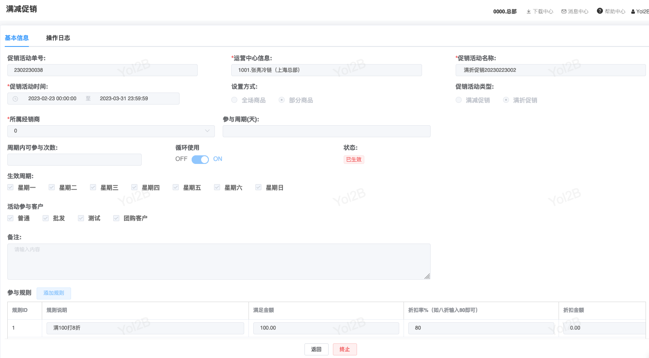The image size is (649, 358).
Task: Click the 已生效 status tag
Action: coord(354,160)
